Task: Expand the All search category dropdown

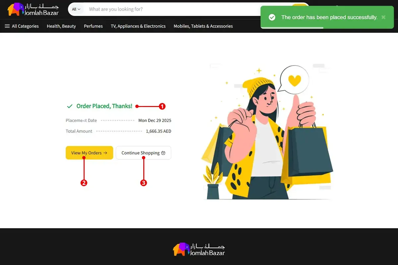Action: point(76,9)
